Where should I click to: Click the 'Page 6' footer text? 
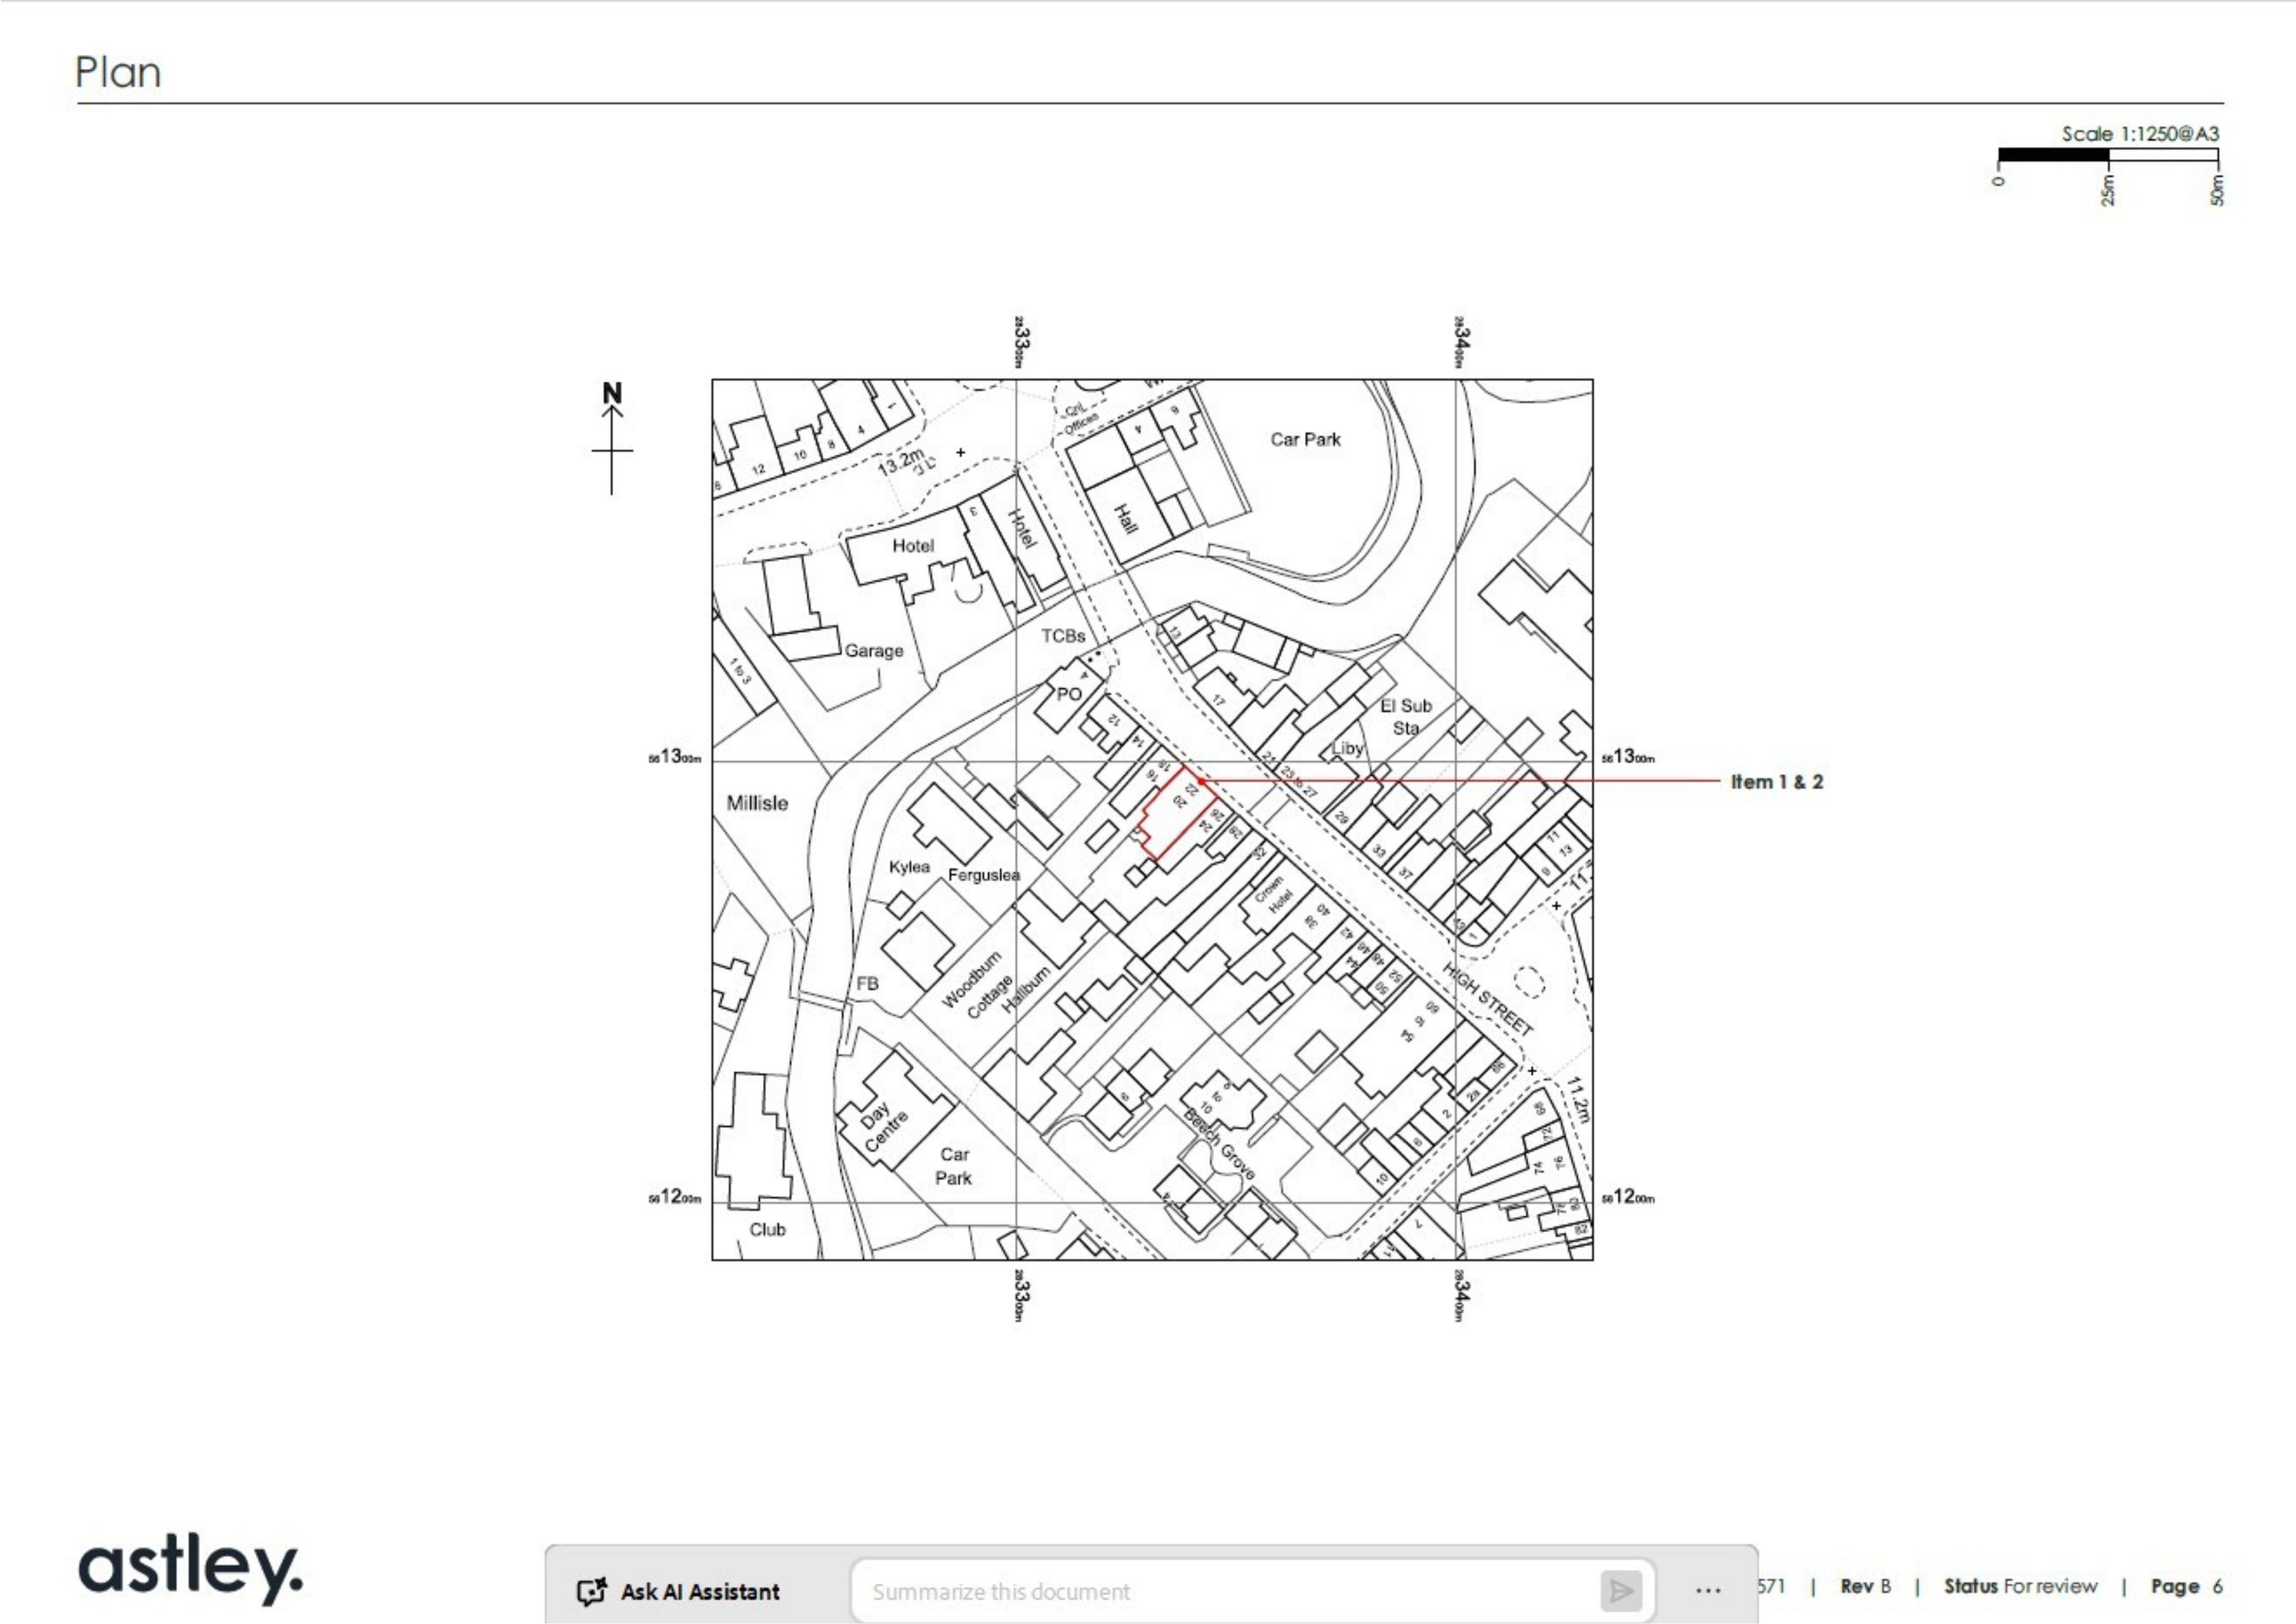[x=2187, y=1586]
